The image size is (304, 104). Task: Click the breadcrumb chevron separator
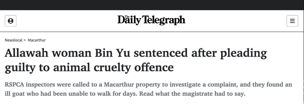click(x=25, y=40)
